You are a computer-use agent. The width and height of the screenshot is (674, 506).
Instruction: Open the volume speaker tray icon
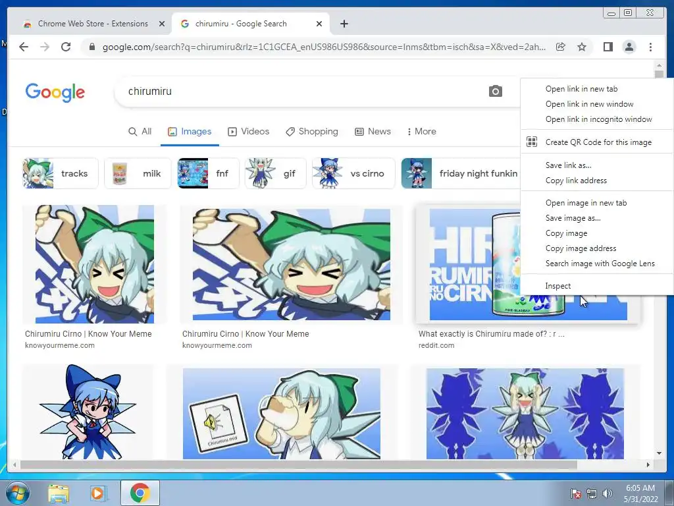coord(607,493)
